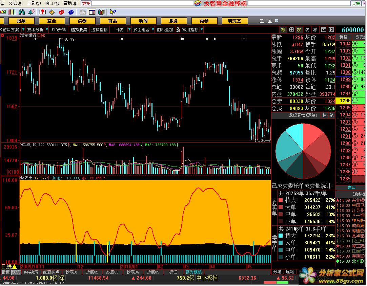Click the gray card toolbar icon
The image size is (367, 286).
tap(82, 12)
